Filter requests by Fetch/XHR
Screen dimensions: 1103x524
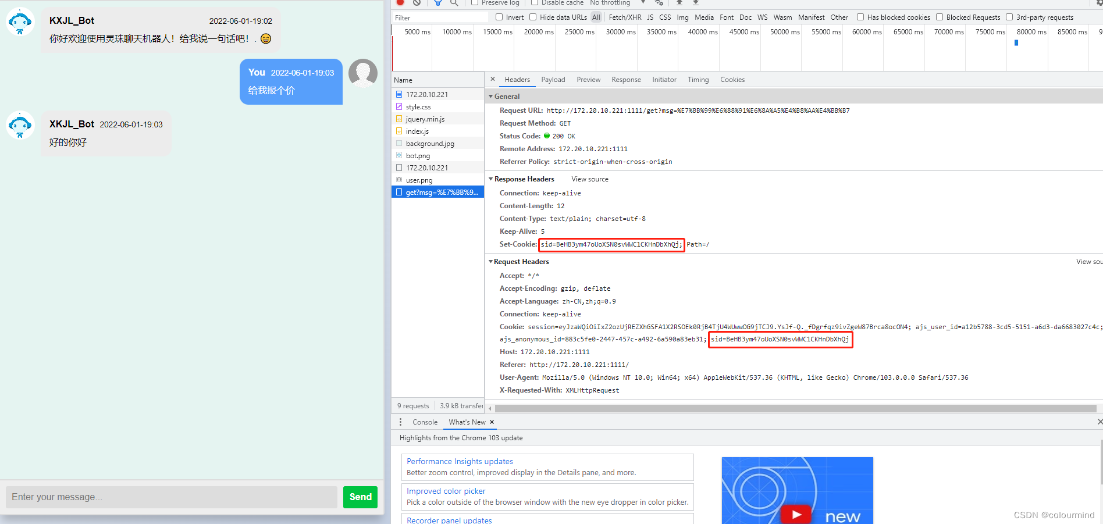[625, 17]
